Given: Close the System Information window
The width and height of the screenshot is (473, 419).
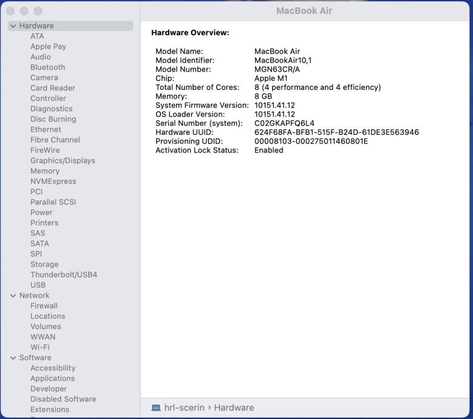Looking at the screenshot, I should coord(10,11).
